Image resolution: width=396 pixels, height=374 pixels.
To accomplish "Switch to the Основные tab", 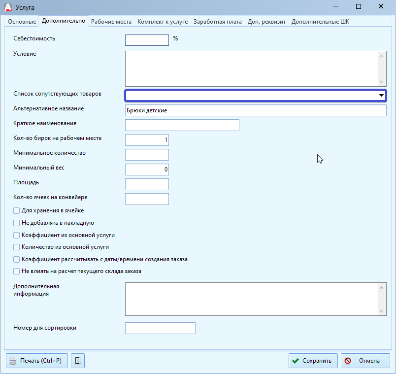I will pos(22,22).
